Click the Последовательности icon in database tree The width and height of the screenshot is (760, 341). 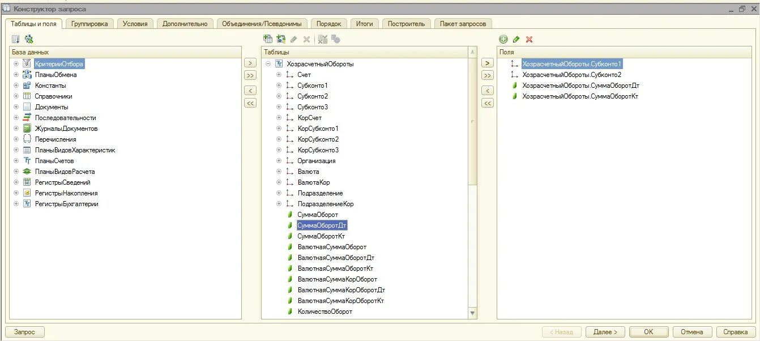[x=27, y=117]
